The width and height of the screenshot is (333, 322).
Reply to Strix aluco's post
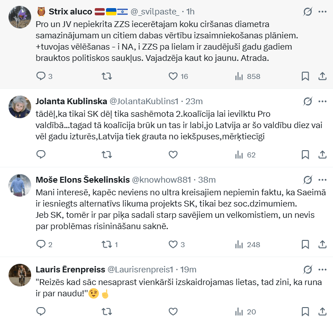coord(41,76)
